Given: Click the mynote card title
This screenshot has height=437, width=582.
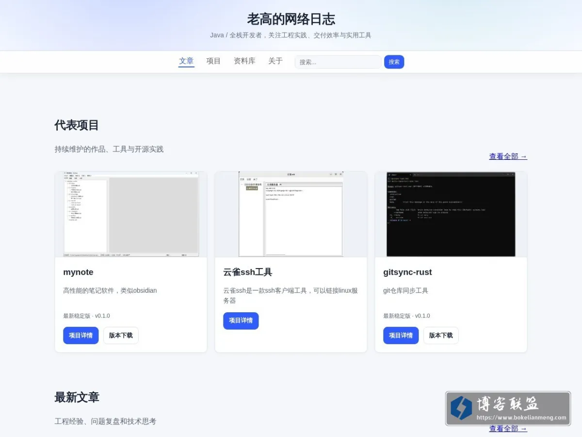Looking at the screenshot, I should coord(78,272).
